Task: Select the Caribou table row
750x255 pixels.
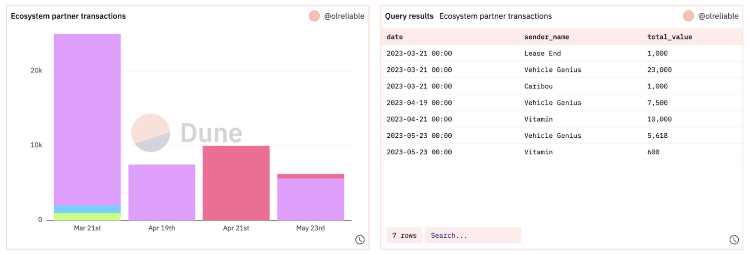Action: 562,86
